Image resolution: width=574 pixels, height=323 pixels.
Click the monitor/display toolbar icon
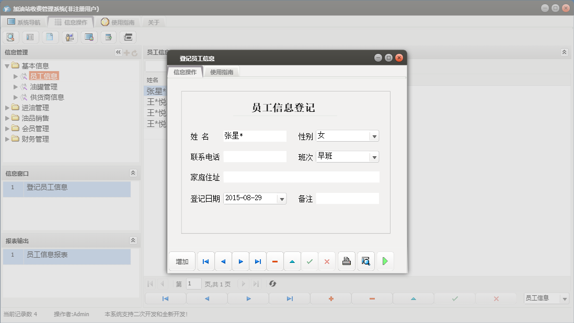pyautogui.click(x=89, y=37)
